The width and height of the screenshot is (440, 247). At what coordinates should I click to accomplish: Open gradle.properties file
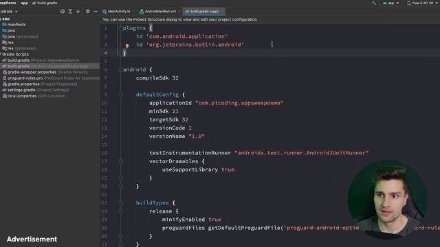pyautogui.click(x=40, y=84)
